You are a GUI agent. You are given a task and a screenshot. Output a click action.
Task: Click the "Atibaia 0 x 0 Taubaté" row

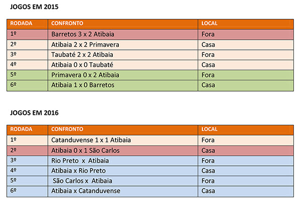(82, 64)
